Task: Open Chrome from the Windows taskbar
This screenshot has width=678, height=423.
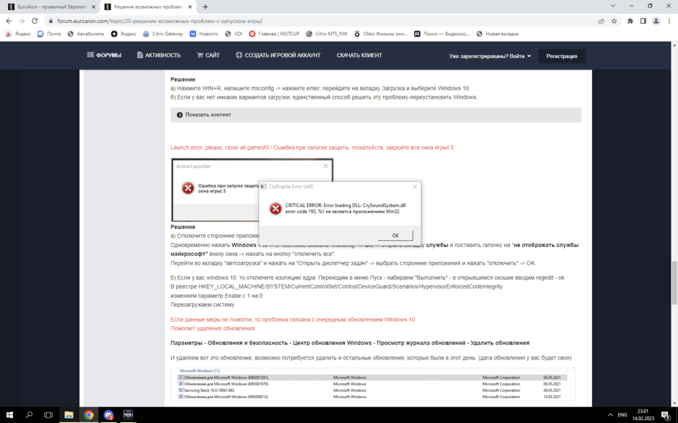Action: click(x=89, y=414)
